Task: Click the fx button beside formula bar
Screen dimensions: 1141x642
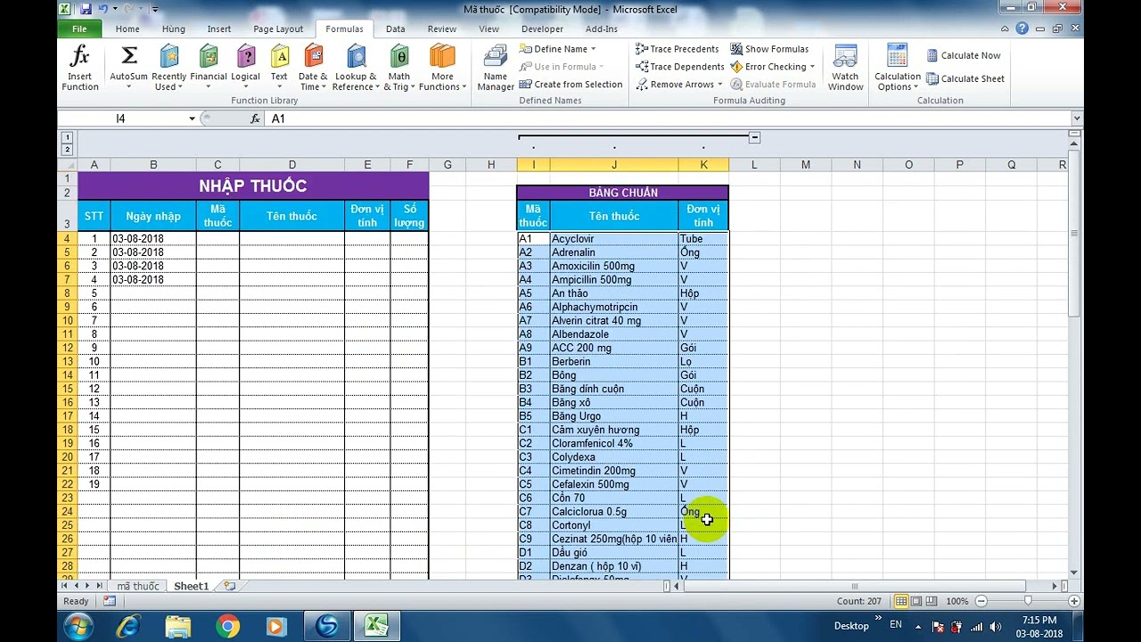Action: coord(255,119)
